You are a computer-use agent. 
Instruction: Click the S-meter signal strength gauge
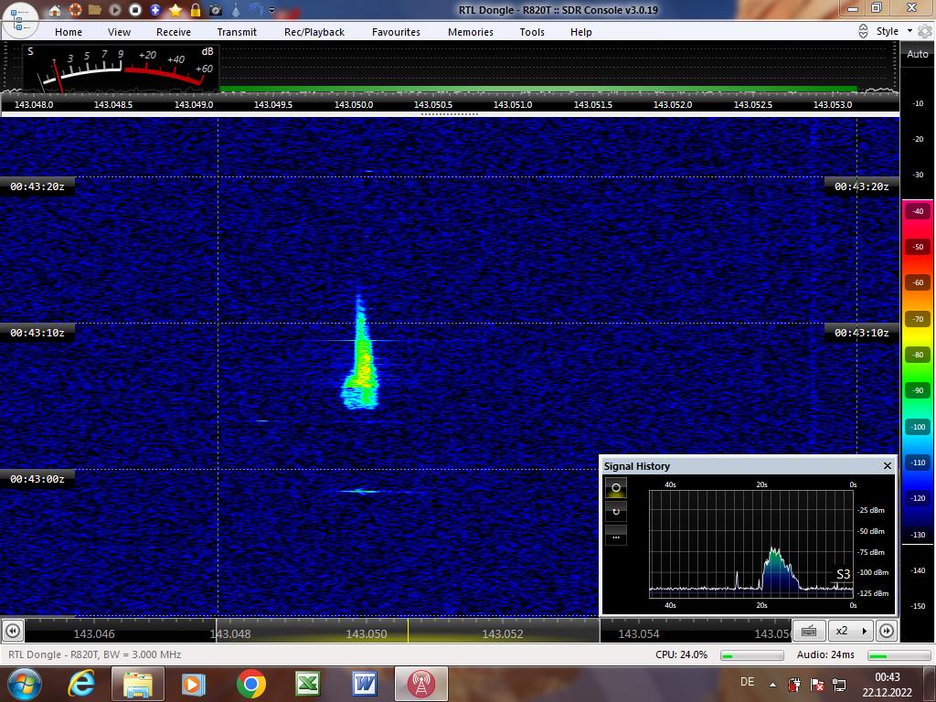coord(121,68)
